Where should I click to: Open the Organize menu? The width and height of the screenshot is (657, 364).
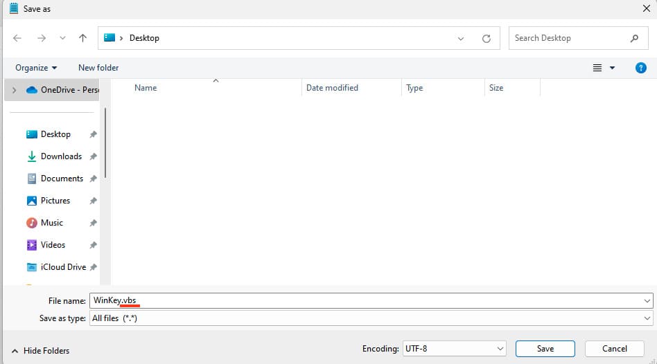36,68
